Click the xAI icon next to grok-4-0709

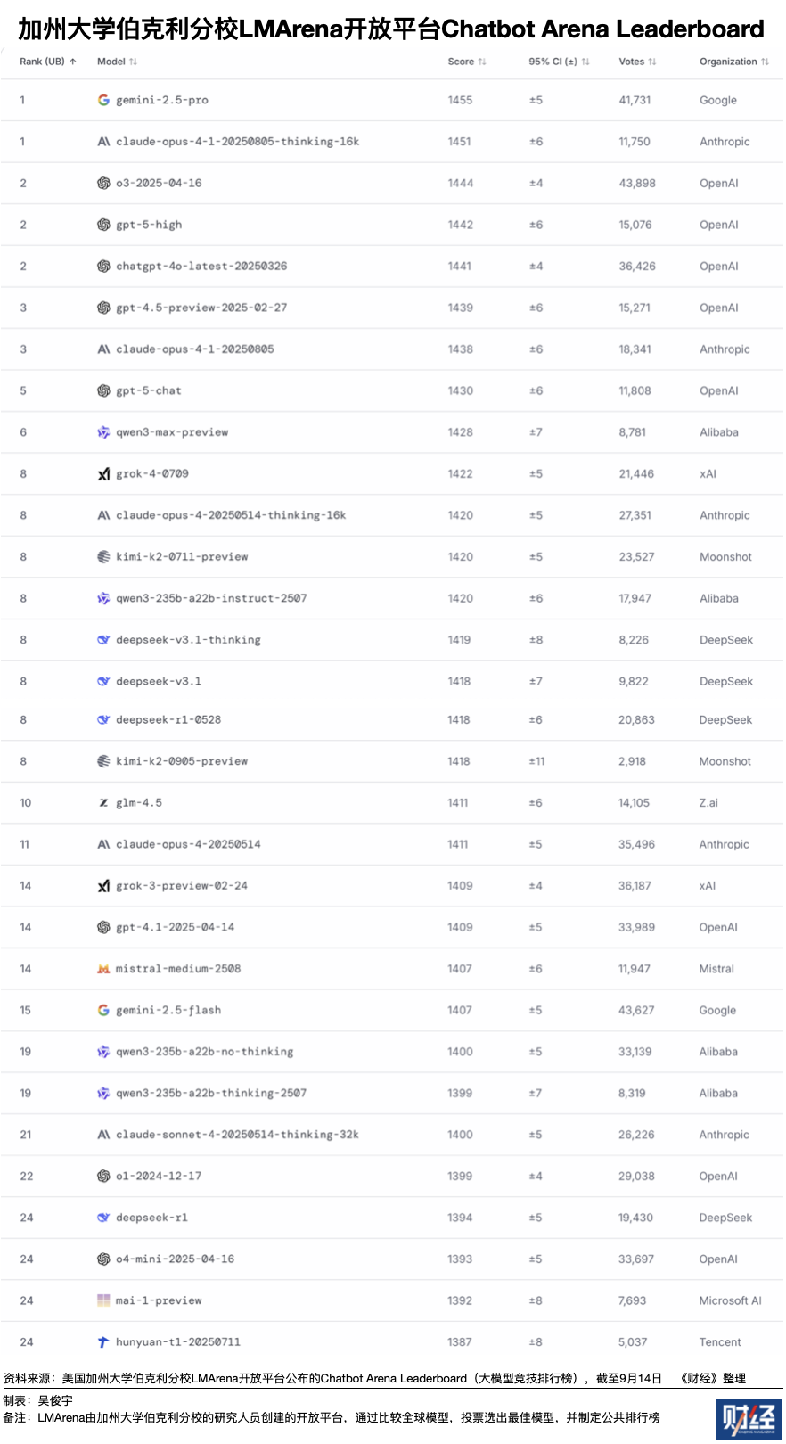(x=103, y=473)
